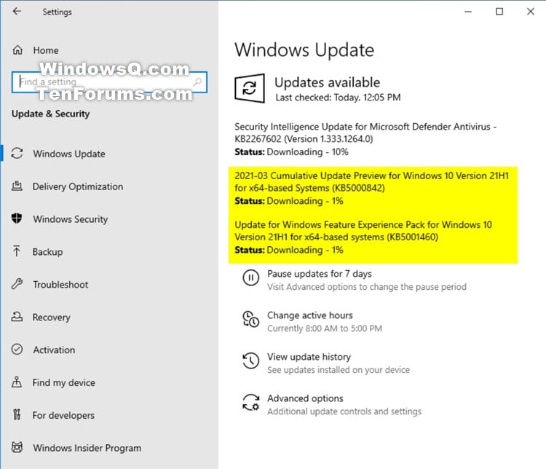Click the For developers tools icon
546x469 pixels.
click(17, 414)
